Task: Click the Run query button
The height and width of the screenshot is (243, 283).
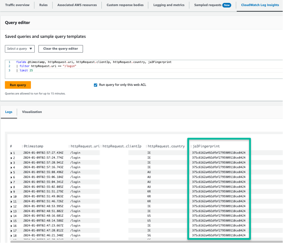Action: pyautogui.click(x=18, y=85)
